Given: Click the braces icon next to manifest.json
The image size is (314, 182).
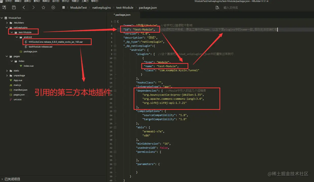Looking at the screenshot, I should (11, 90).
